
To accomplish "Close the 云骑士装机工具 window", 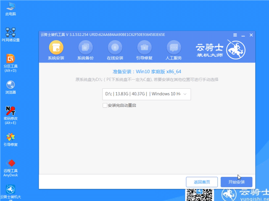I will tap(251, 35).
